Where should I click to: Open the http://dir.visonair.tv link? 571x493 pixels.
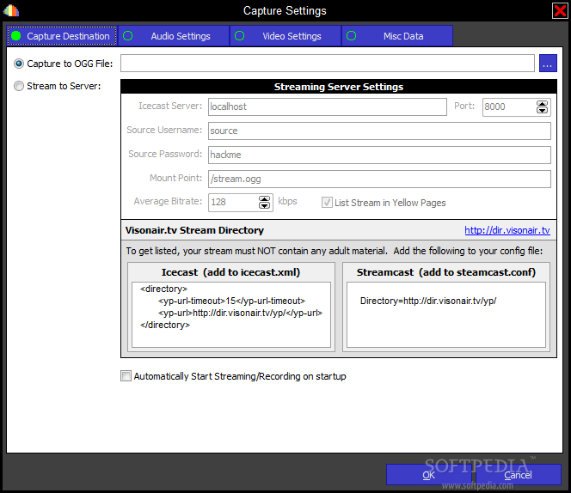coord(507,230)
